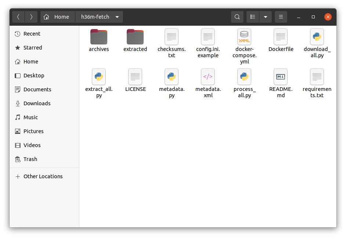Open Recent in the sidebar
Viewport: 346px width, 238px height.
[x=44, y=34]
